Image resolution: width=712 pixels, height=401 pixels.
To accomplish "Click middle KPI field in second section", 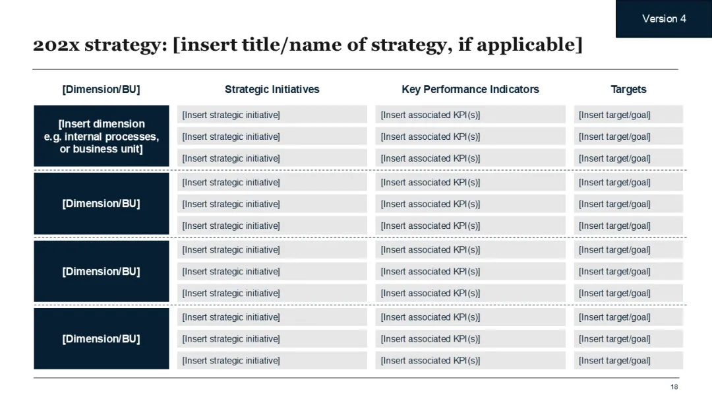I will (471, 204).
